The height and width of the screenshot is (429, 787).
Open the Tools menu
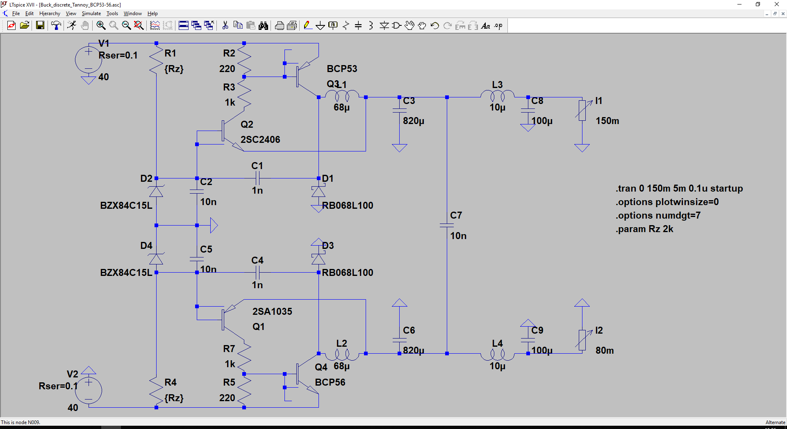[112, 14]
